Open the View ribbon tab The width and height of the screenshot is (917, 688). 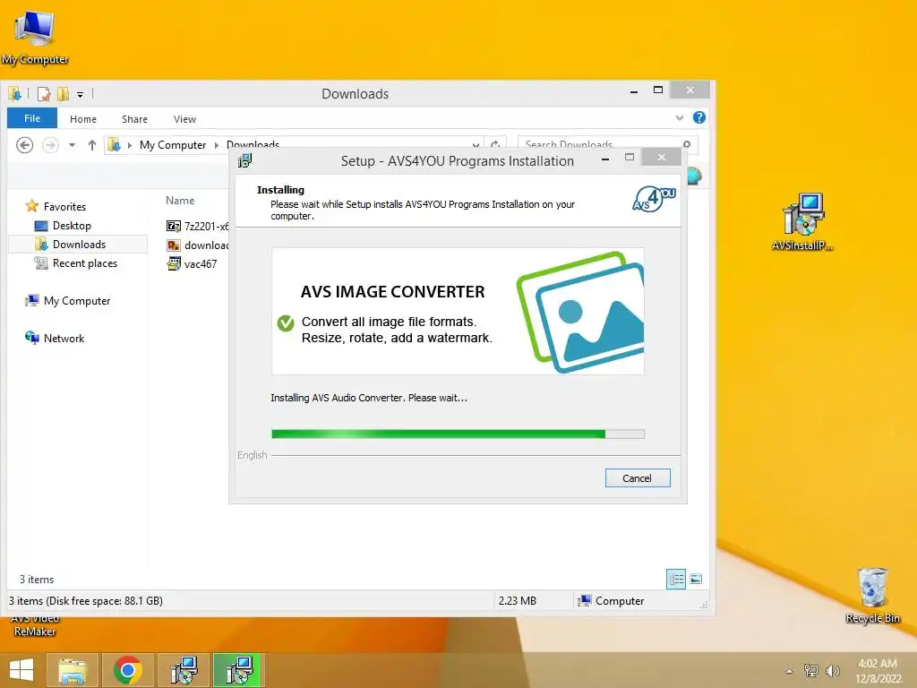click(184, 119)
